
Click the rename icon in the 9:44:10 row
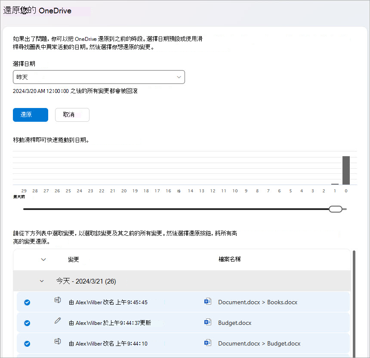pyautogui.click(x=58, y=341)
